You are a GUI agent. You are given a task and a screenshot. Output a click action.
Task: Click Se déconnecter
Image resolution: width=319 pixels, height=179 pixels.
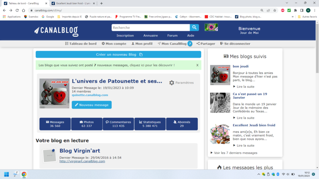(235, 44)
